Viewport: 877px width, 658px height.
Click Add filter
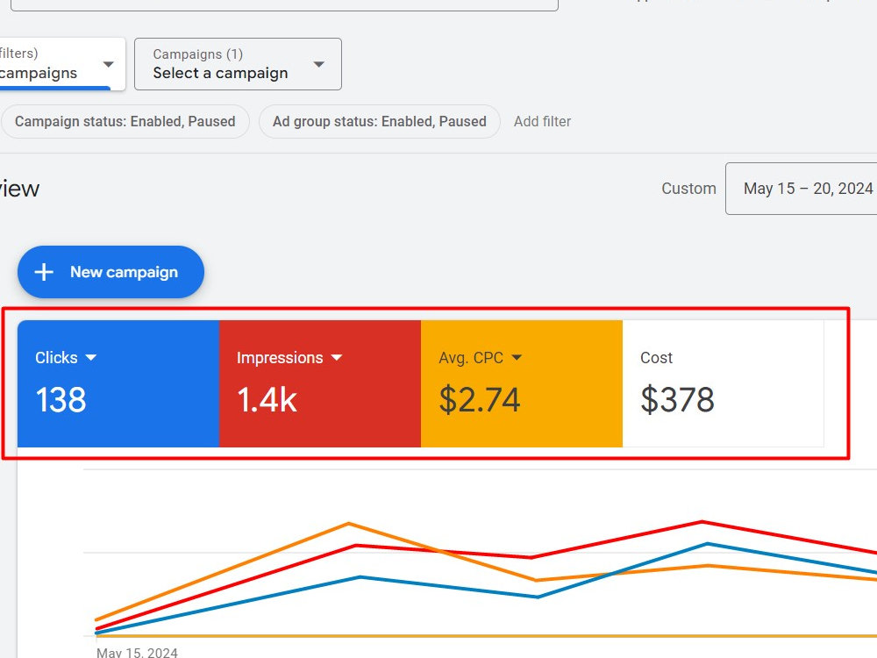click(542, 121)
